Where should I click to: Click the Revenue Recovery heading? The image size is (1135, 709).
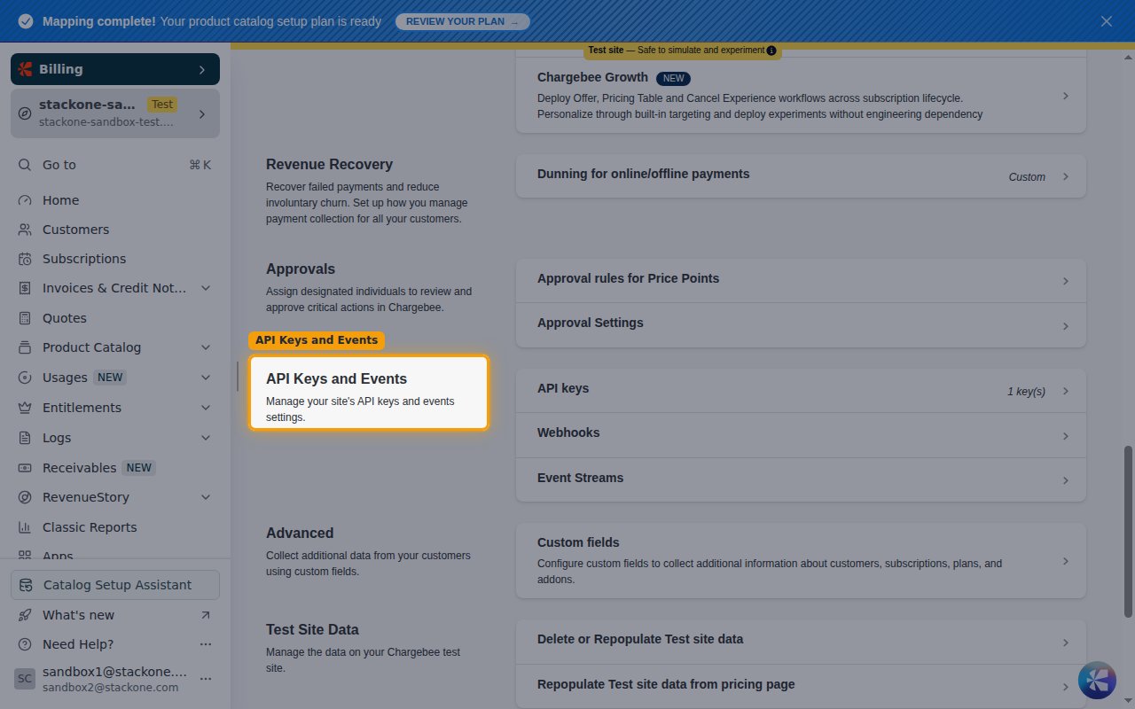pyautogui.click(x=329, y=164)
